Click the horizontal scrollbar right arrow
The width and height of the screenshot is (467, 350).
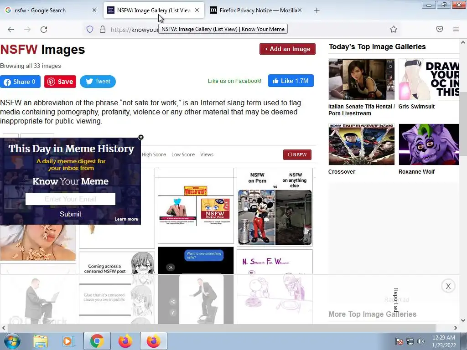(x=456, y=328)
